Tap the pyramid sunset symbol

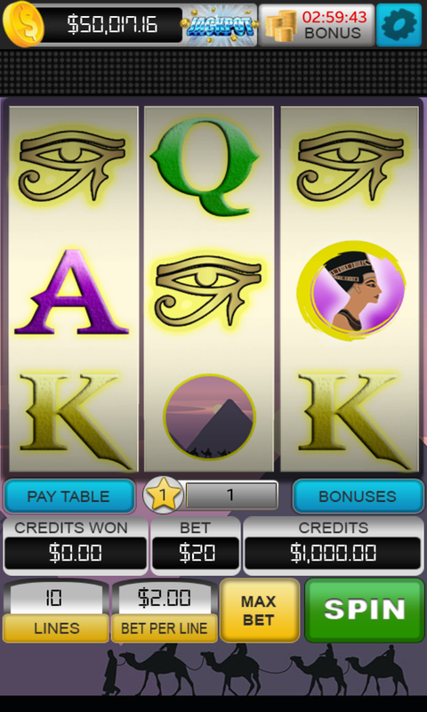click(x=209, y=417)
